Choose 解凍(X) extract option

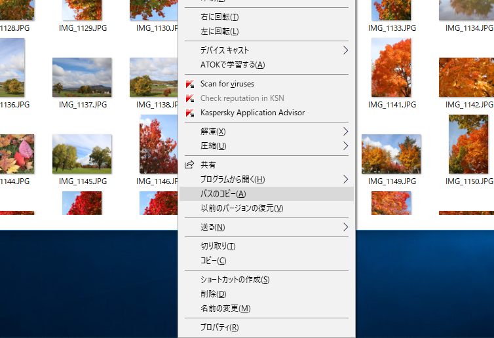tap(267, 132)
